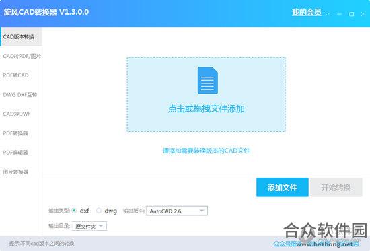Viewport: 370px width, 251px height.
Task: Click the blue document icon in drop zone
Action: (208, 80)
